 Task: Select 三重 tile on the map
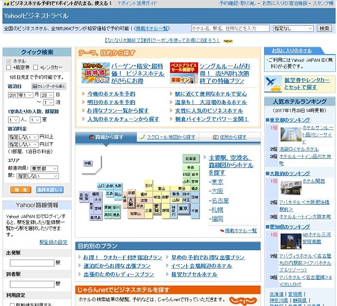click(148, 210)
